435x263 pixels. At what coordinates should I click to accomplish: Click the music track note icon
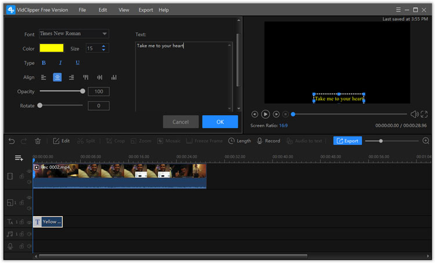10,234
